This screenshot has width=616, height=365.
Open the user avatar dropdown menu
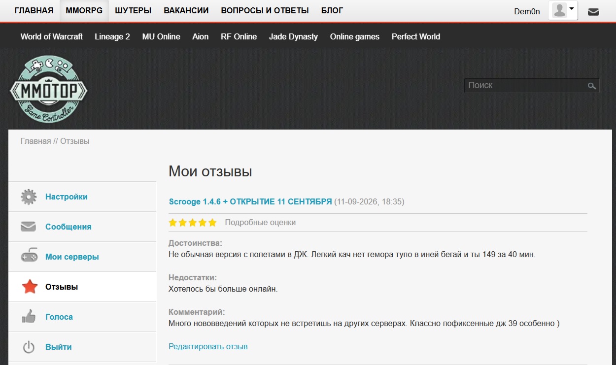[x=563, y=10]
